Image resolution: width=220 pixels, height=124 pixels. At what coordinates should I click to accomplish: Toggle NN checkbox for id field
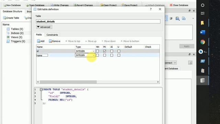pyautogui.click(x=98, y=51)
